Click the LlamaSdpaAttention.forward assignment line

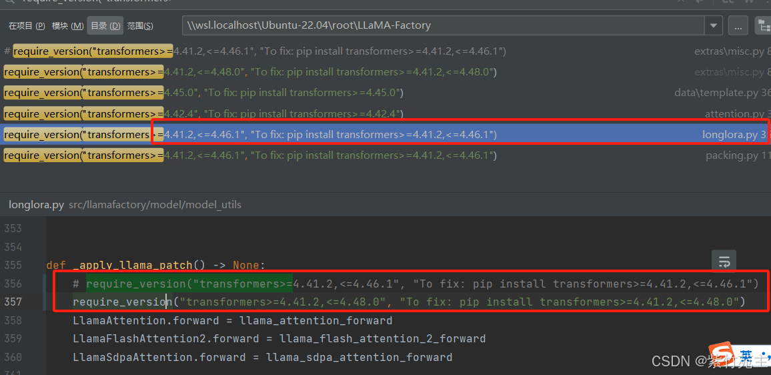(x=263, y=357)
